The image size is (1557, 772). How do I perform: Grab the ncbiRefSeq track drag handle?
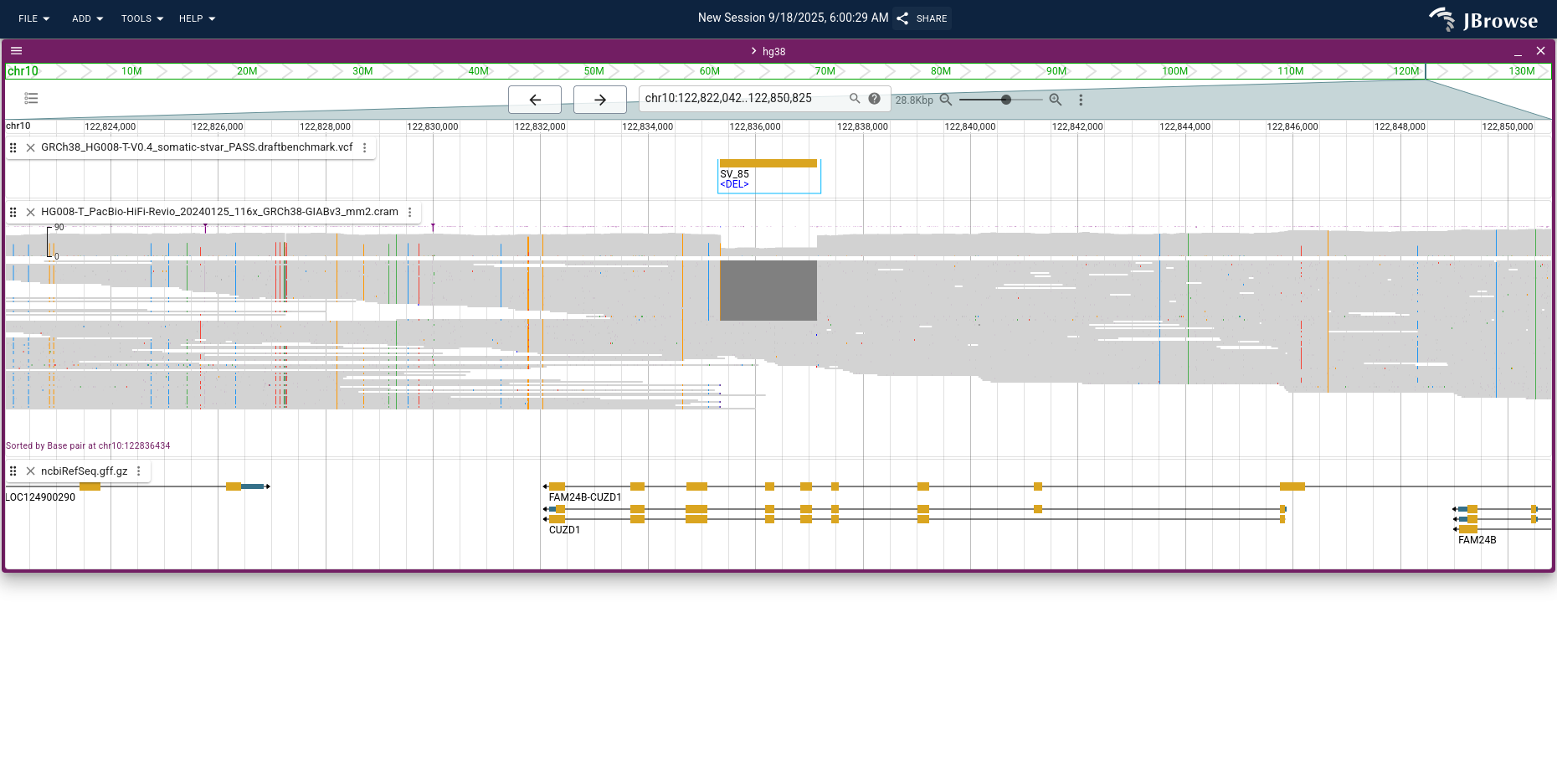coord(13,471)
